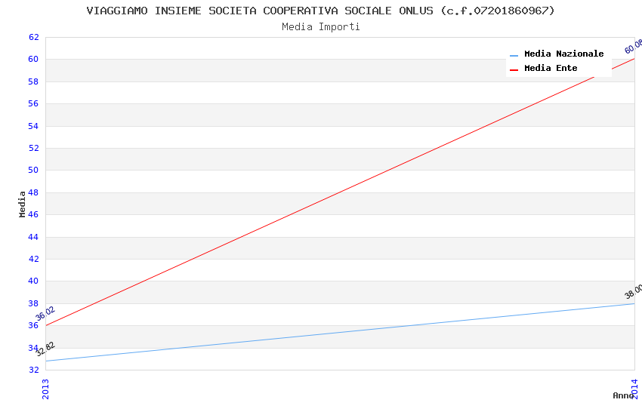The image size is (642, 415).
Task: Click the y-axis tick value 56
Action: pyautogui.click(x=33, y=104)
